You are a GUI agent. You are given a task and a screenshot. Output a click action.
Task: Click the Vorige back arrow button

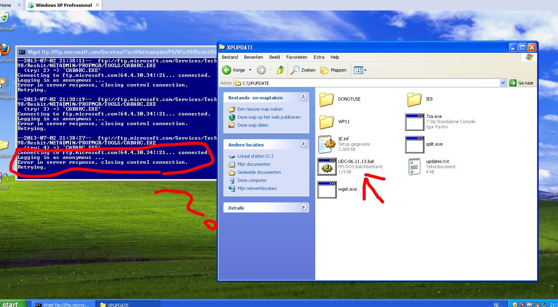click(234, 70)
